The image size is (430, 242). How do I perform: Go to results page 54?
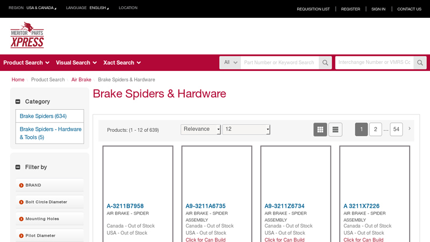tap(396, 129)
